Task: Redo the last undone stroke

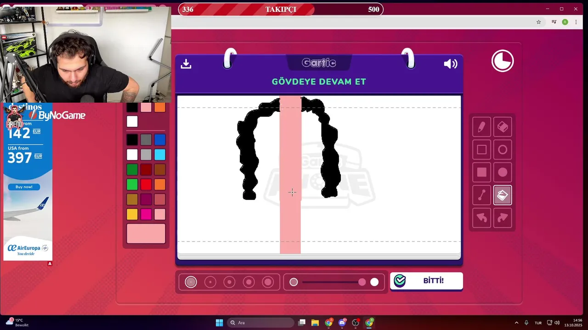Action: 503,218
